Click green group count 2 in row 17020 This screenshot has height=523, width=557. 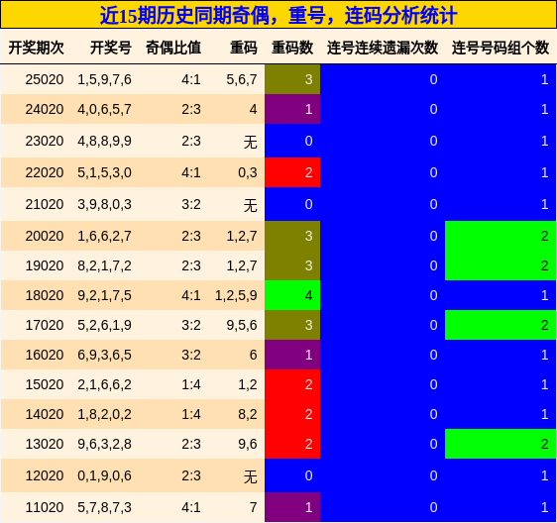[x=501, y=325]
